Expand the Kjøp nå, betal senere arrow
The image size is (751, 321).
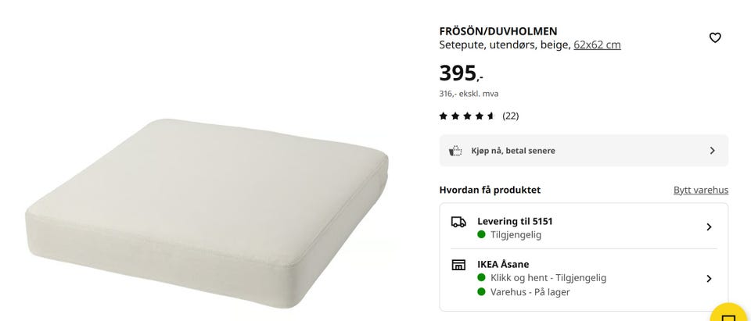(712, 151)
